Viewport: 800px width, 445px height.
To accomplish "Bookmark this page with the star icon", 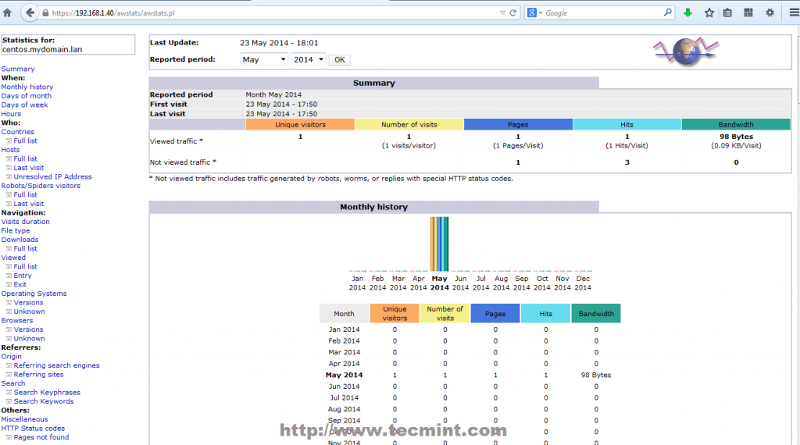I will pos(709,12).
